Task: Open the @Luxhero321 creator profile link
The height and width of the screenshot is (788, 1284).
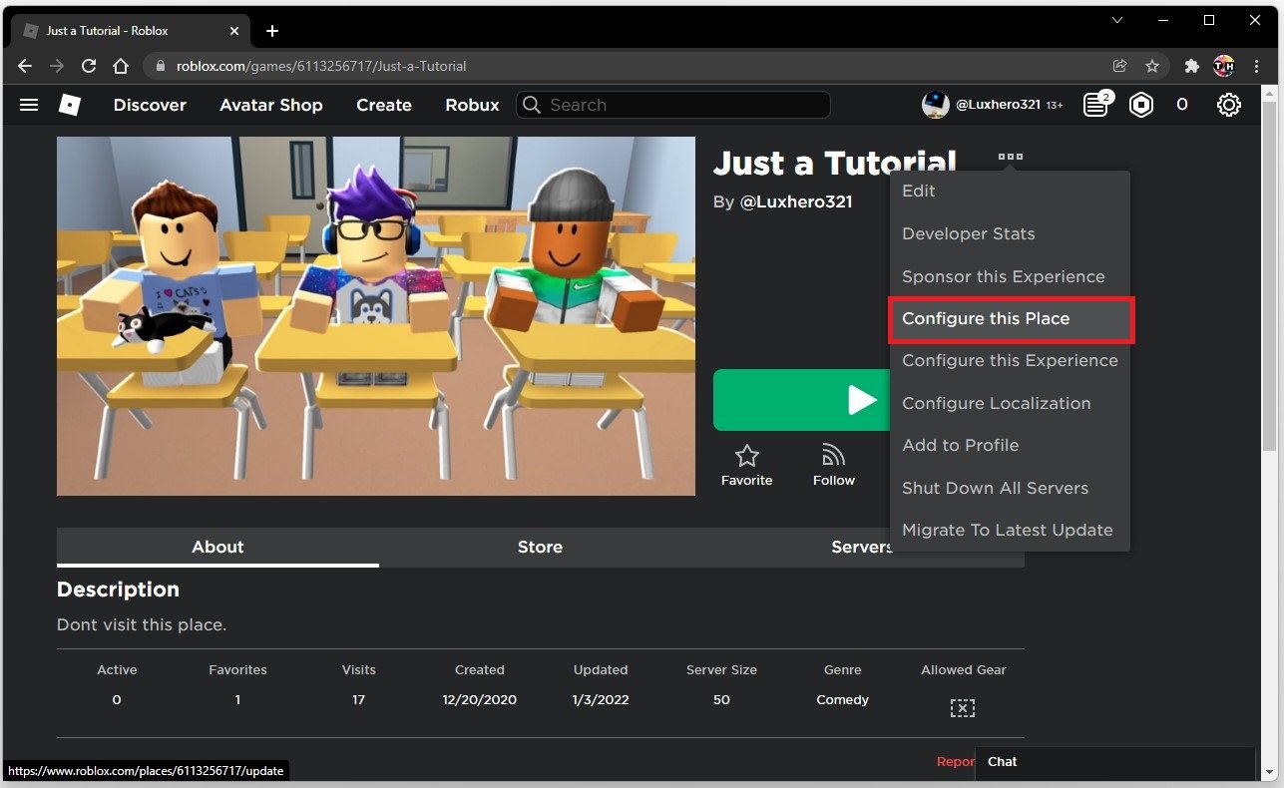Action: pyautogui.click(x=795, y=201)
